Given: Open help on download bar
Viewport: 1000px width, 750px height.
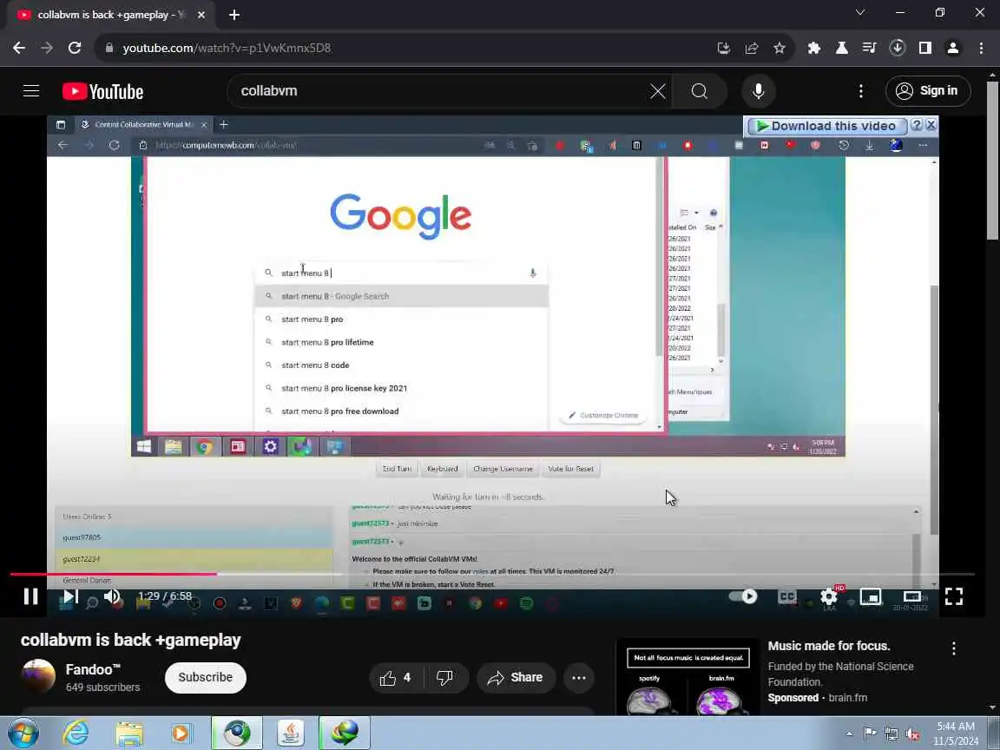Looking at the screenshot, I should click(x=917, y=126).
